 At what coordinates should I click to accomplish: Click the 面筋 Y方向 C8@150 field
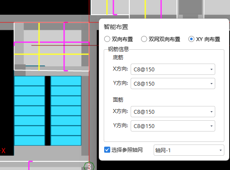click(173, 126)
